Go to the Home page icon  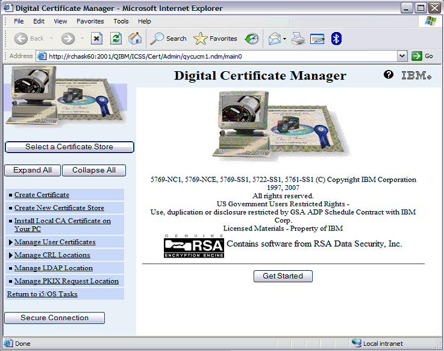[135, 38]
